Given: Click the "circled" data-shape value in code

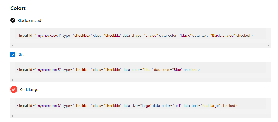Looking at the screenshot, I should 151,35.
